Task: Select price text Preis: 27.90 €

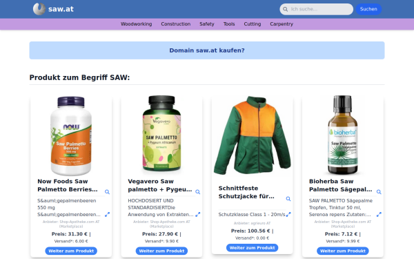Action: 160,234
